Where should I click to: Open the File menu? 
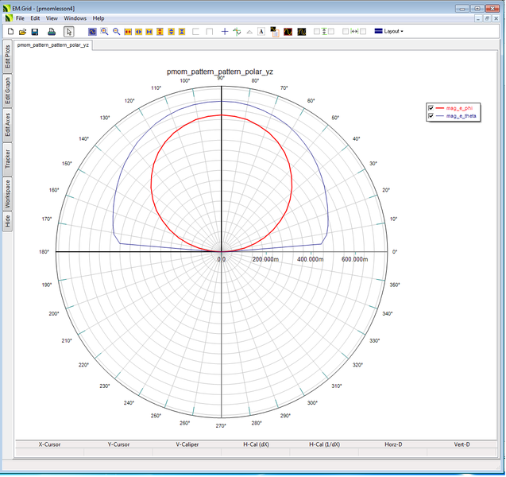(x=20, y=17)
